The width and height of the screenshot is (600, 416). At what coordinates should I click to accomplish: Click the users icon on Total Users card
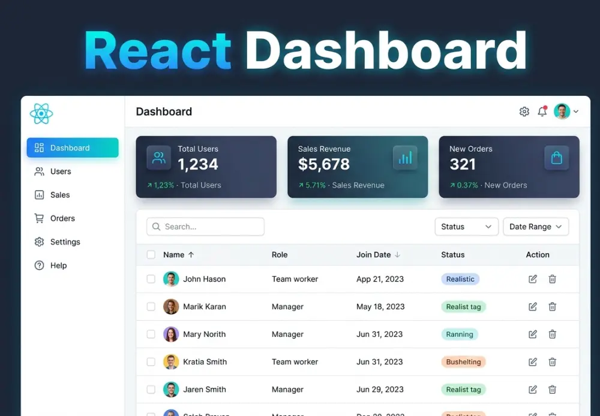(x=159, y=158)
